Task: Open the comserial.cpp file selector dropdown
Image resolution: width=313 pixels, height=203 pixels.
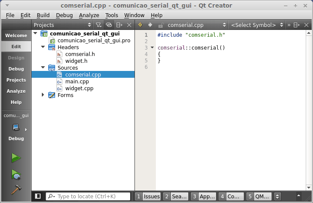Action: tap(197, 25)
